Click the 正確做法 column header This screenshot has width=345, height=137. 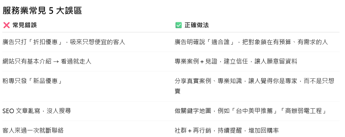coord(197,25)
